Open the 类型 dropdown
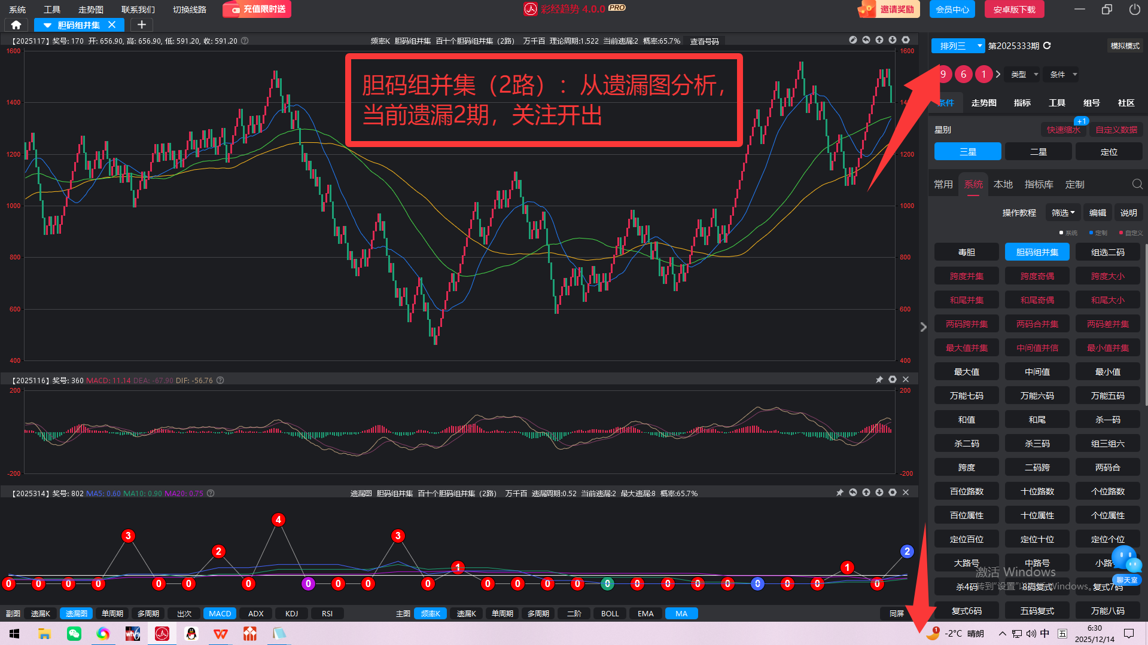Screen dimensions: 1148x645 pyautogui.click(x=1022, y=75)
